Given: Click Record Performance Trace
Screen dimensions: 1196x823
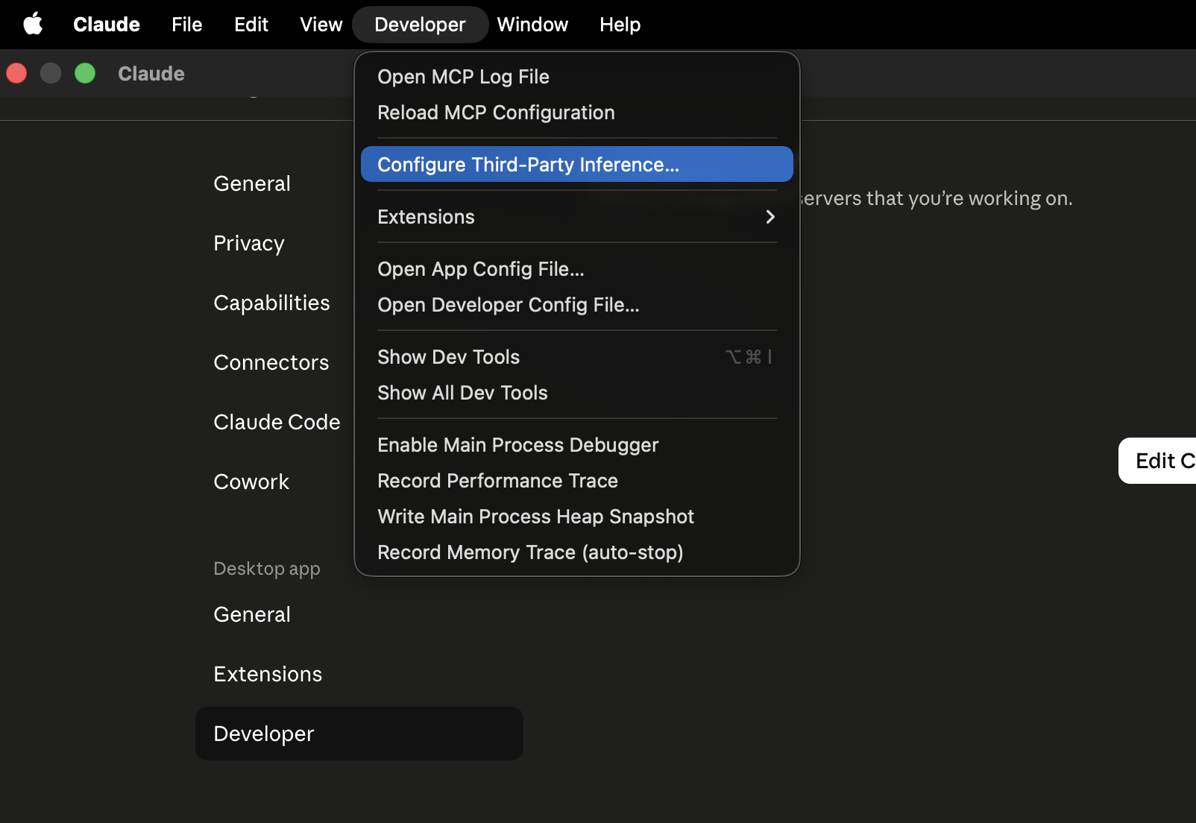Looking at the screenshot, I should (x=576, y=481).
